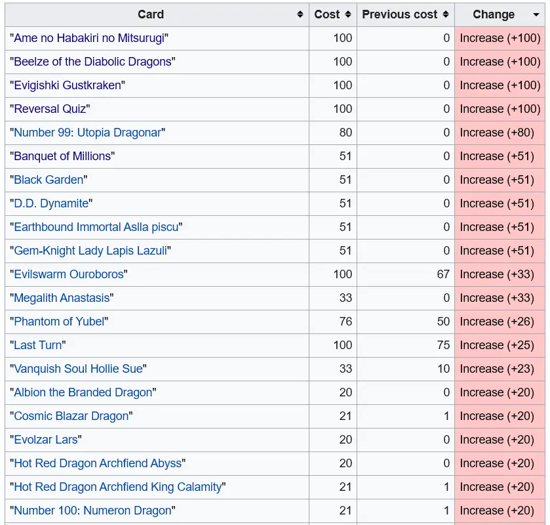Click the pink Increase (+80) cell
Viewport: 550px width, 525px height.
pyautogui.click(x=500, y=133)
